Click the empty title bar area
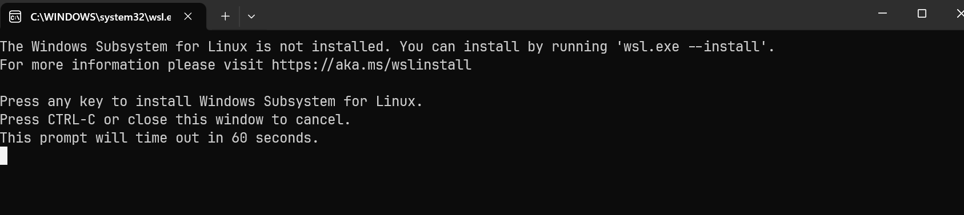The image size is (964, 215). 560,15
